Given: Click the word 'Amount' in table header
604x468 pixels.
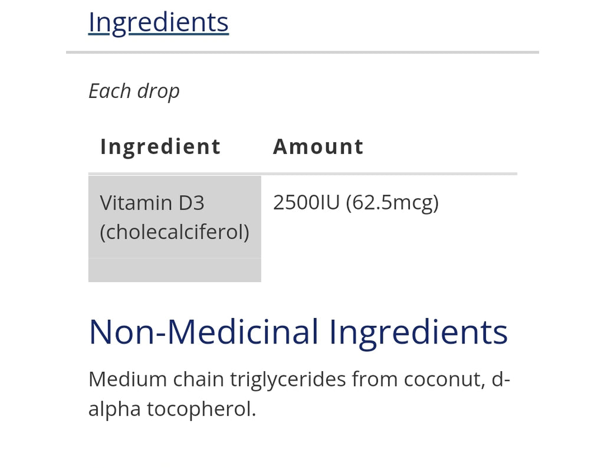Looking at the screenshot, I should (x=318, y=146).
